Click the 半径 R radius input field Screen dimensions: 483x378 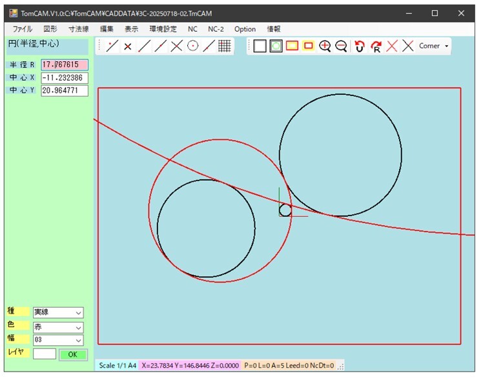point(64,65)
